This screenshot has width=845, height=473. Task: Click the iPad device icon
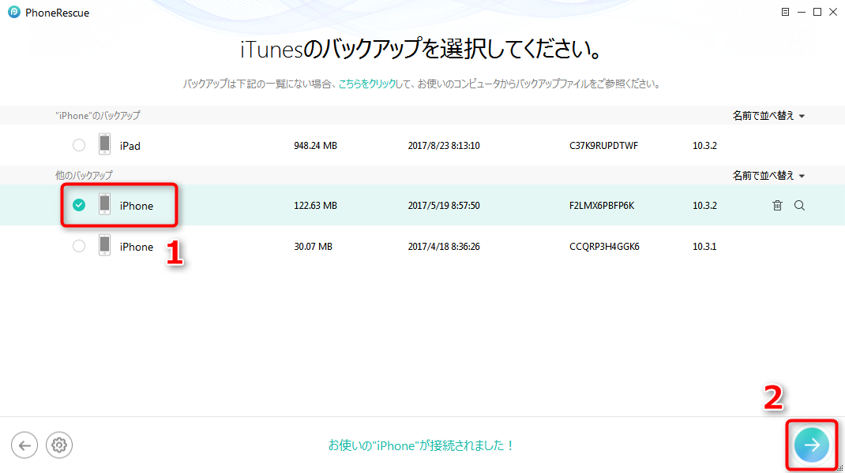pos(104,145)
